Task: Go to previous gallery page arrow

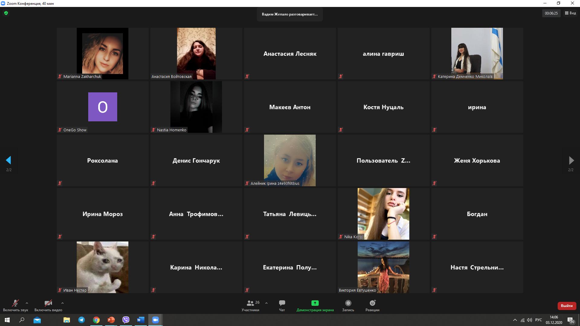Action: tap(8, 160)
